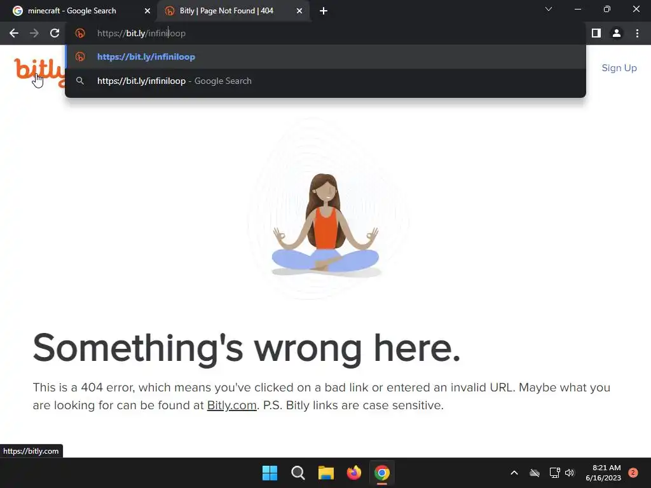Click the Chrome taskbar icon
The image size is (651, 488).
[x=382, y=473]
